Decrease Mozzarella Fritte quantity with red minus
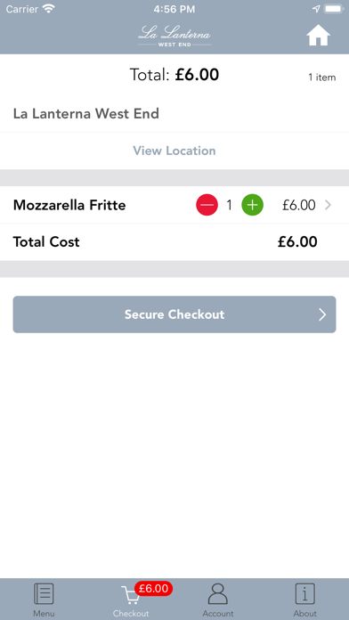Image resolution: width=349 pixels, height=620 pixels. 207,205
